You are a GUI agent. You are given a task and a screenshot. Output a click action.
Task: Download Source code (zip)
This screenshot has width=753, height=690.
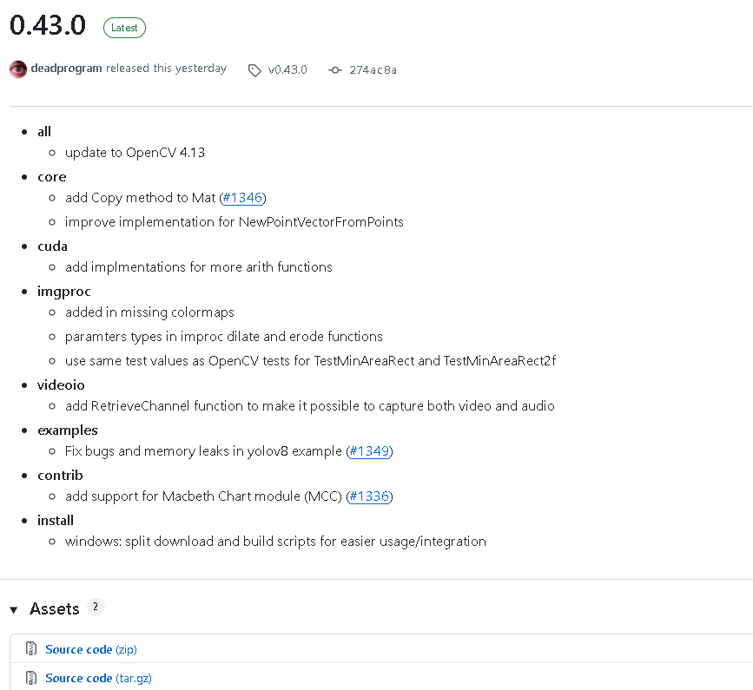pos(90,649)
